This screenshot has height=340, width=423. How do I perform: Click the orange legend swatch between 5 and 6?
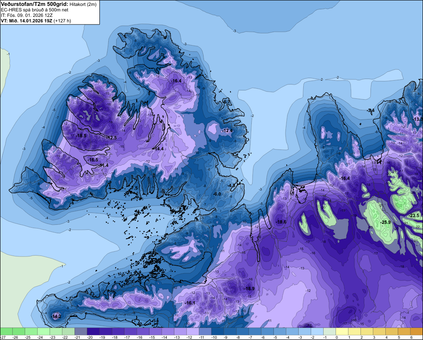[x=404, y=332]
